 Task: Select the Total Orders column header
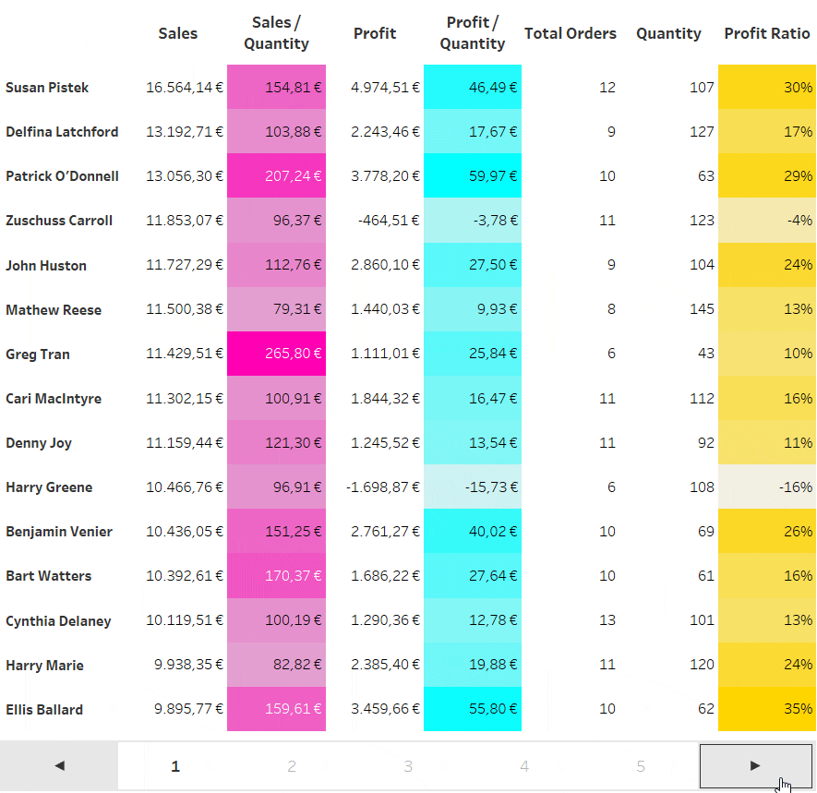(x=570, y=33)
